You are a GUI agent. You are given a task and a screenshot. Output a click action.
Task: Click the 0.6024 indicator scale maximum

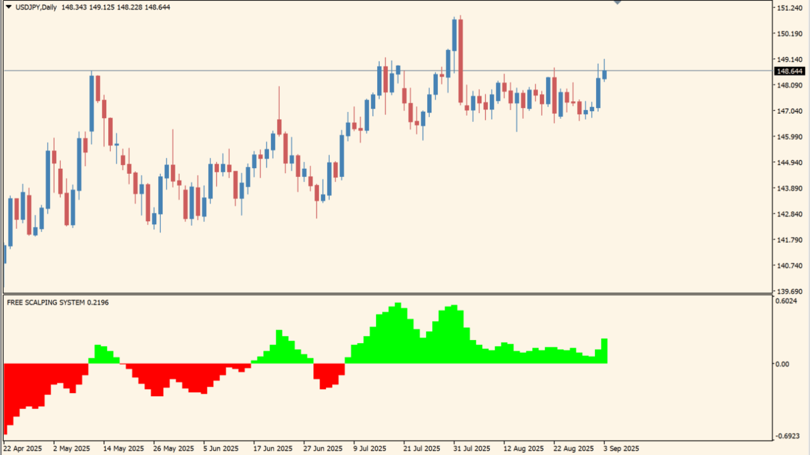pos(787,301)
